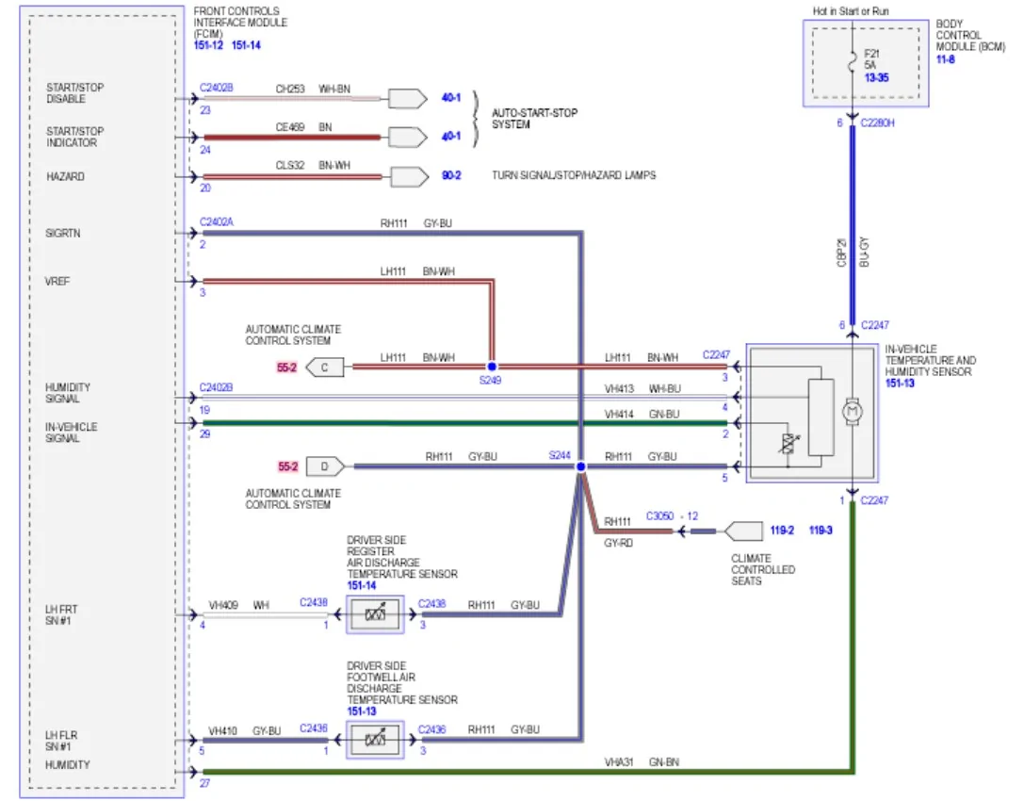Select the driver side footwell sensor symbol
The height and width of the screenshot is (801, 1024).
[375, 740]
